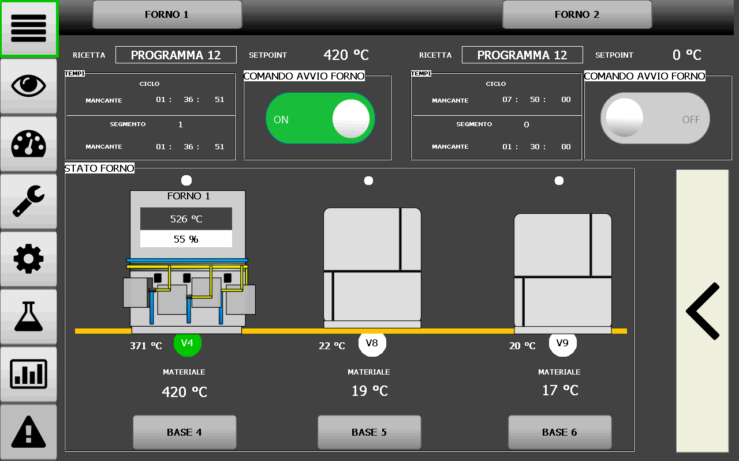Open the hamburger menu icon

[28, 28]
